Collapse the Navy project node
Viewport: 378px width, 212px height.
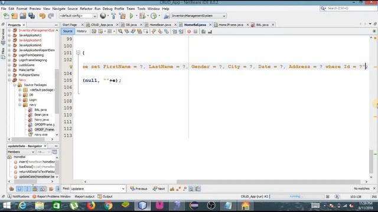(x=9, y=80)
